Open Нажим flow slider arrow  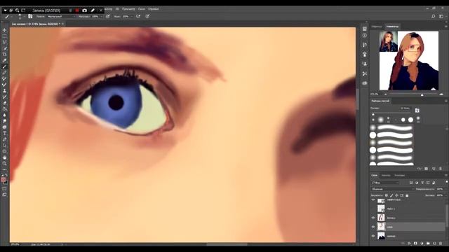[x=132, y=16]
